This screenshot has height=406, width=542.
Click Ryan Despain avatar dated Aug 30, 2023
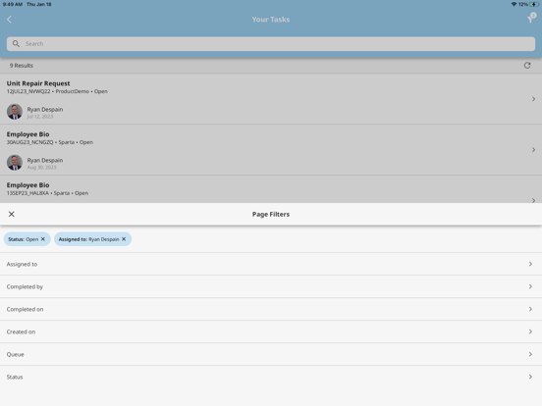(15, 163)
